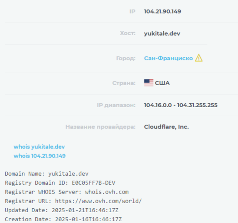Click the Название провайдера: label
Viewport: 238px width, 223px height.
click(x=100, y=127)
